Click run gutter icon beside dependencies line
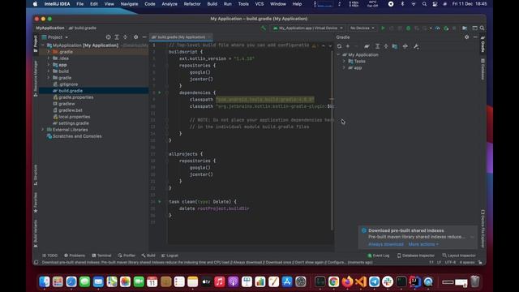The height and width of the screenshot is (292, 519). pyautogui.click(x=160, y=92)
